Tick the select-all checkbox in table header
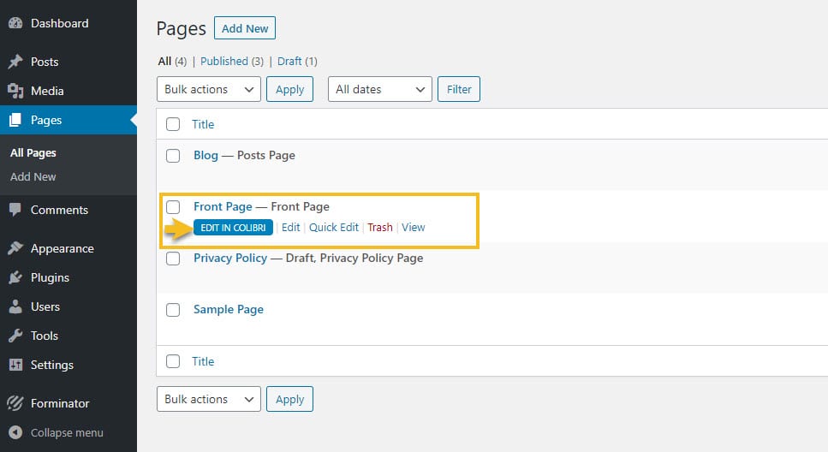The image size is (828, 452). pos(173,124)
